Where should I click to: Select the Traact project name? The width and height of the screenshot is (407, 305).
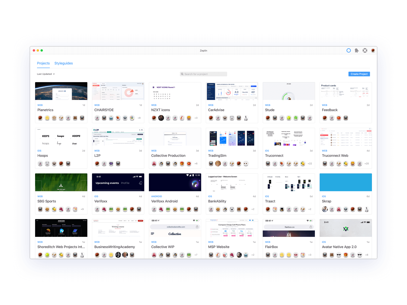[x=270, y=201]
